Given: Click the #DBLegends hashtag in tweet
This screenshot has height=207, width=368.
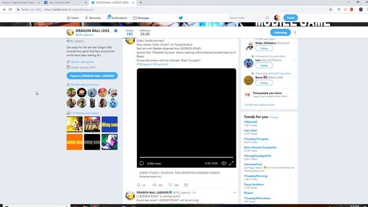Looking at the screenshot, I should pyautogui.click(x=144, y=64).
